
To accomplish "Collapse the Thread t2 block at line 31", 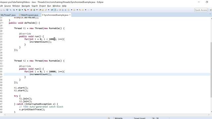I will [x=3, y=61].
